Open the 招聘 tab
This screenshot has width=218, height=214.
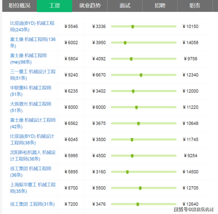point(160,6)
